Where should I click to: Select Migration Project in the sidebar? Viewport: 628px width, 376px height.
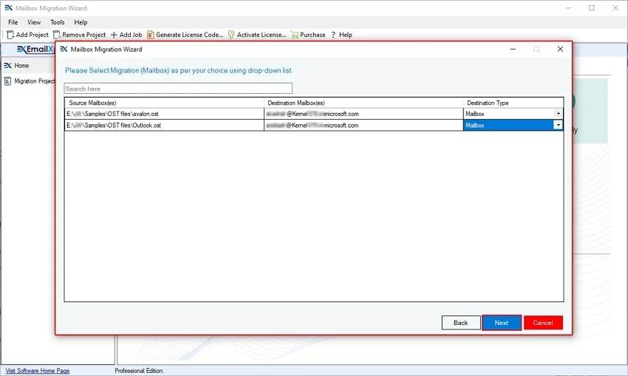[x=34, y=81]
